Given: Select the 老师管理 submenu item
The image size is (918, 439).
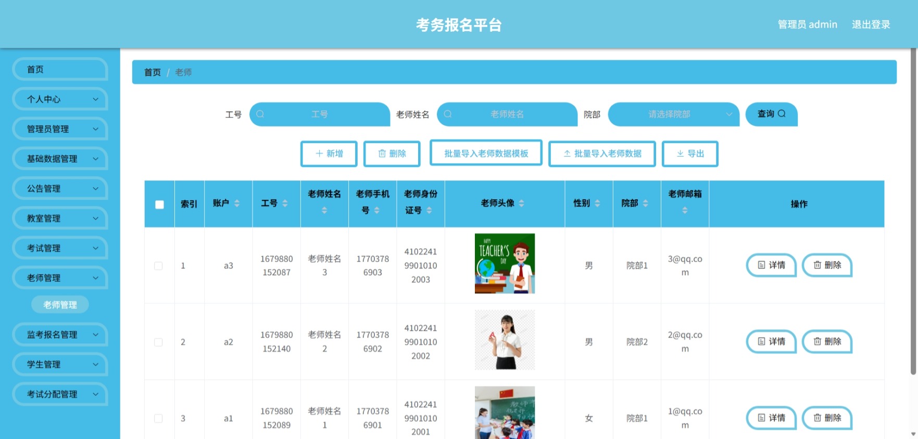Looking at the screenshot, I should [x=60, y=305].
